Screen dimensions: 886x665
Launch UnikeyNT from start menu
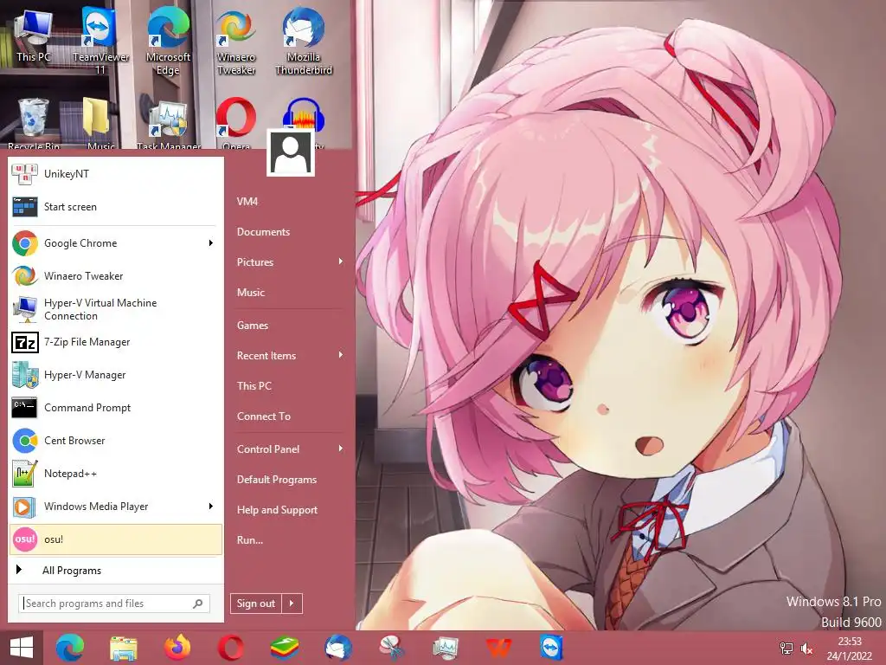pyautogui.click(x=116, y=173)
